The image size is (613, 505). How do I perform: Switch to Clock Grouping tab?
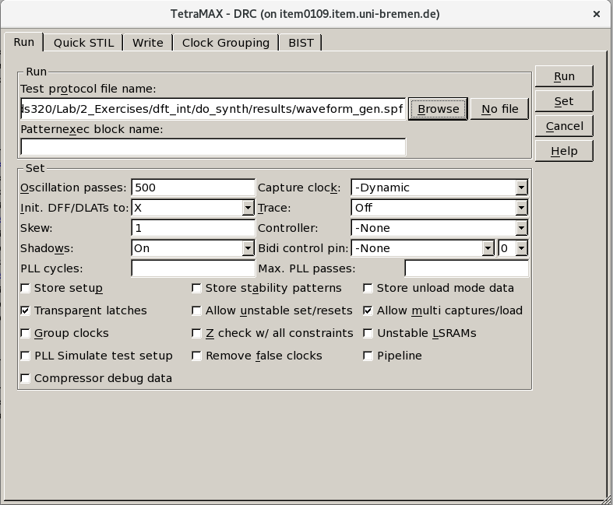(226, 43)
